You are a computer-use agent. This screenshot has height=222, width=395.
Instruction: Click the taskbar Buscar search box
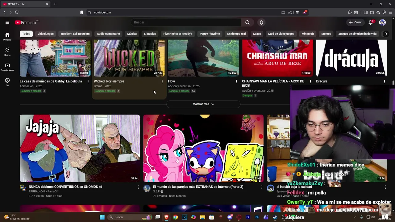[x=130, y=217]
